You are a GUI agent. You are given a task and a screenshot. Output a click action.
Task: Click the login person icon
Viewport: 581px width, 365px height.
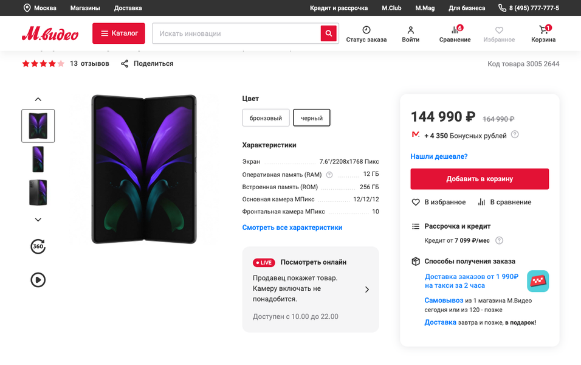pos(411,30)
